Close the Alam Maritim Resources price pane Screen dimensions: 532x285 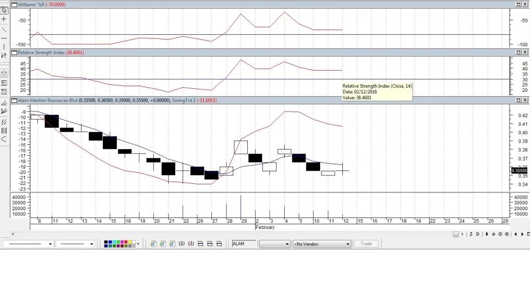[x=525, y=100]
